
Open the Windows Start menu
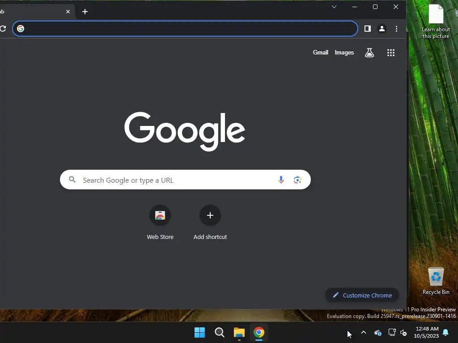click(x=200, y=332)
